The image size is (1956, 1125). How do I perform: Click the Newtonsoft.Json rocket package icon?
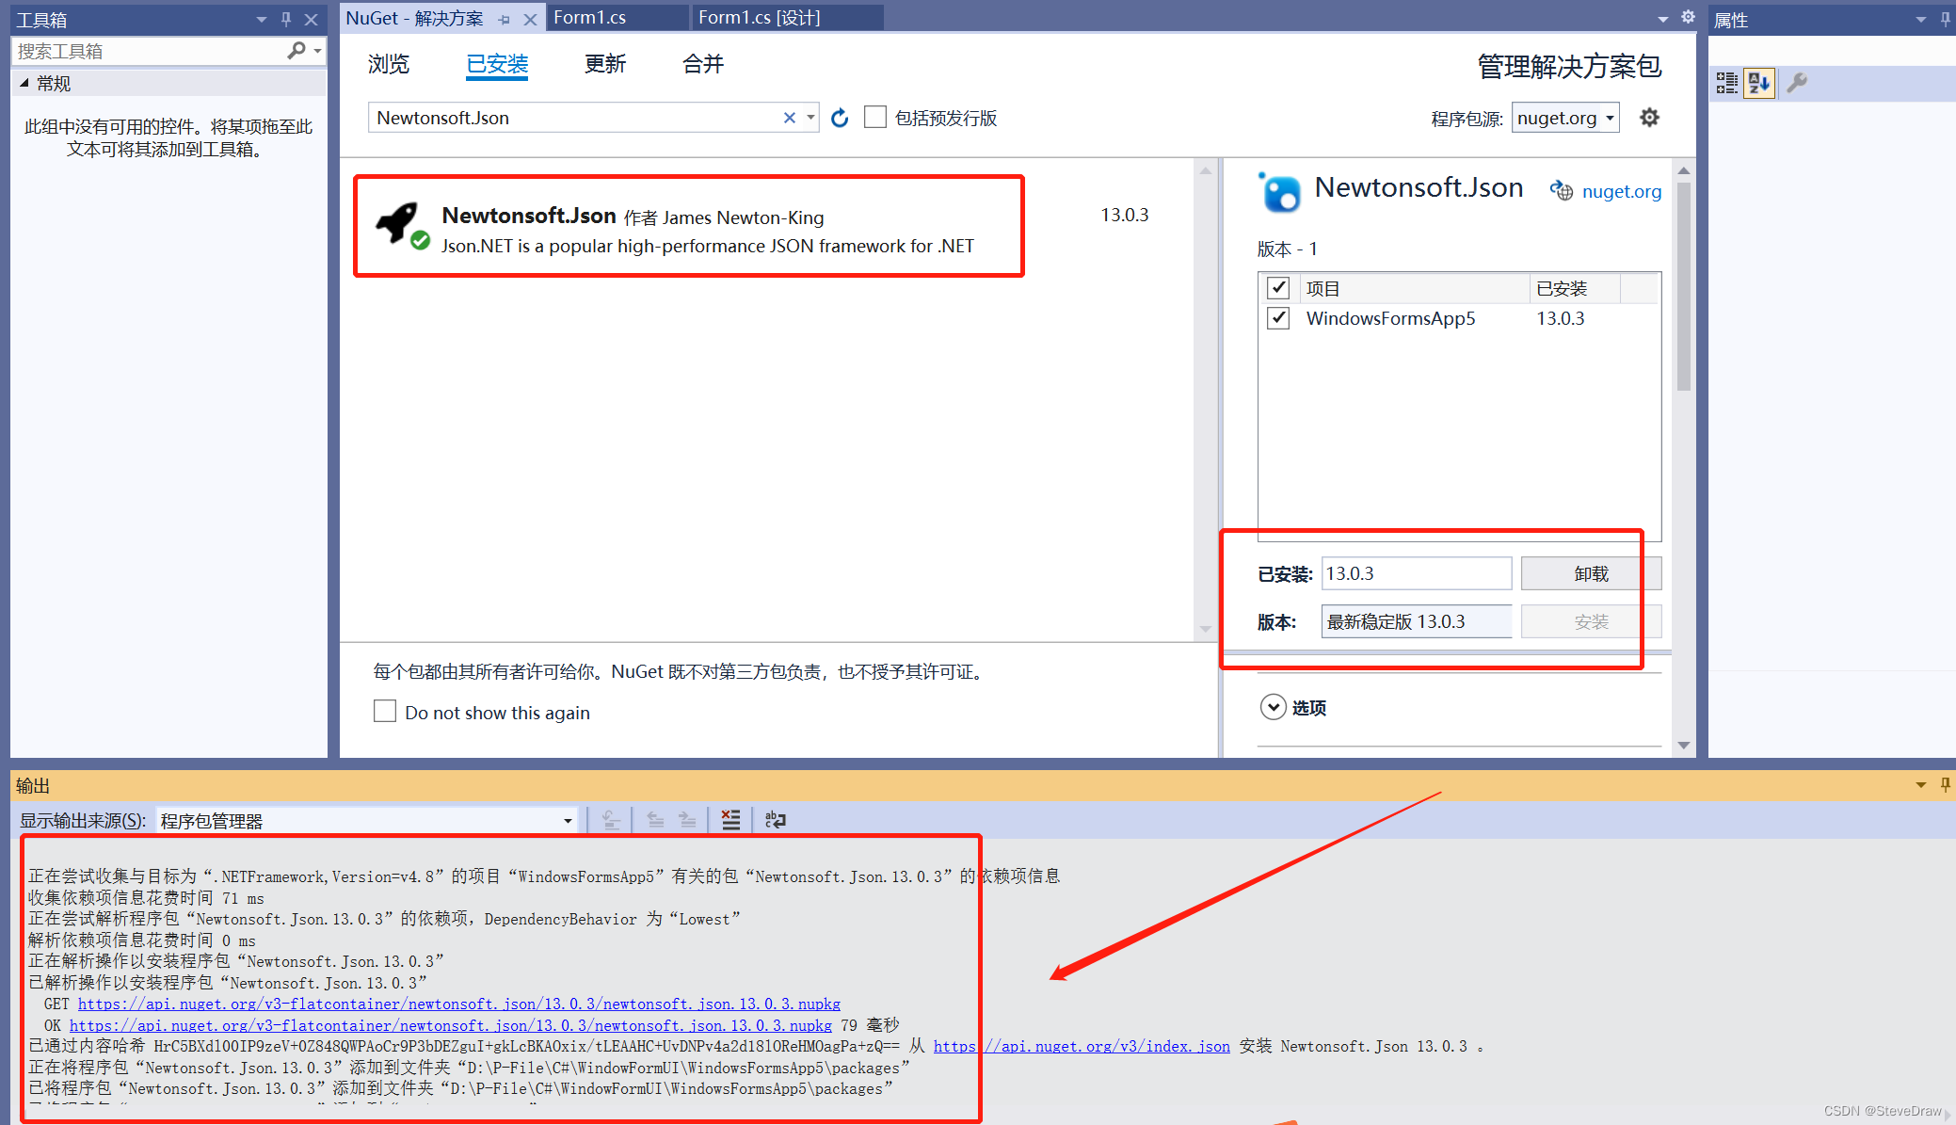[402, 226]
